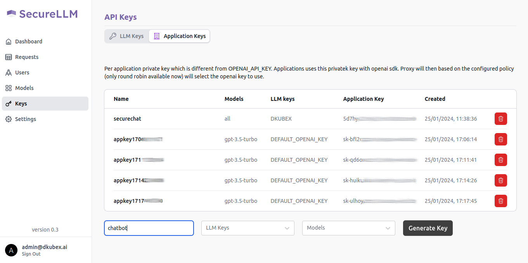Screen dimensions: 528x263
Task: Switch to the LLM Keys tab
Action: point(127,36)
